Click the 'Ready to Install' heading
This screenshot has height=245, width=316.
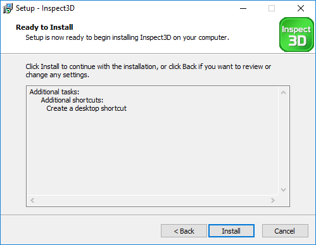tap(44, 27)
